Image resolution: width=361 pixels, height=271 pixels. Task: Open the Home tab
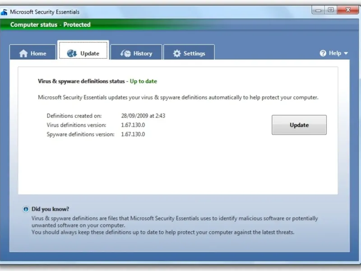(32, 52)
